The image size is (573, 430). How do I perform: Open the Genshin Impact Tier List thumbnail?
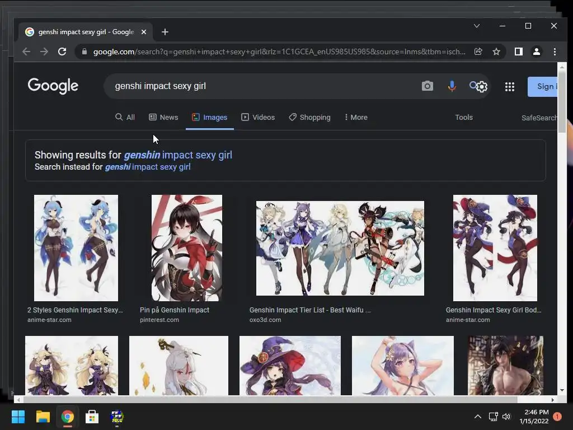pyautogui.click(x=340, y=248)
